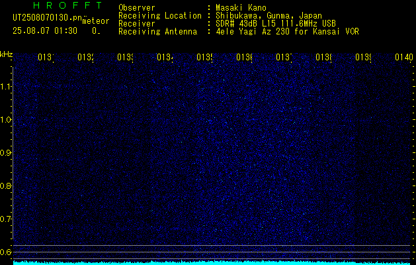This screenshot has width=416, height=265.
Task: Click the 0138 time marker
Action: 323,57
